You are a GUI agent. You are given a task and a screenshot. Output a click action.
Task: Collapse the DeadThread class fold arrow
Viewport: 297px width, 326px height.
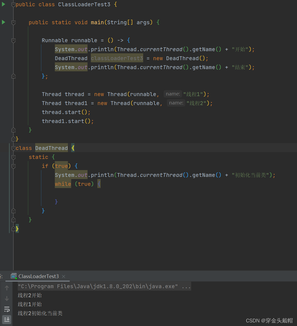[13, 148]
